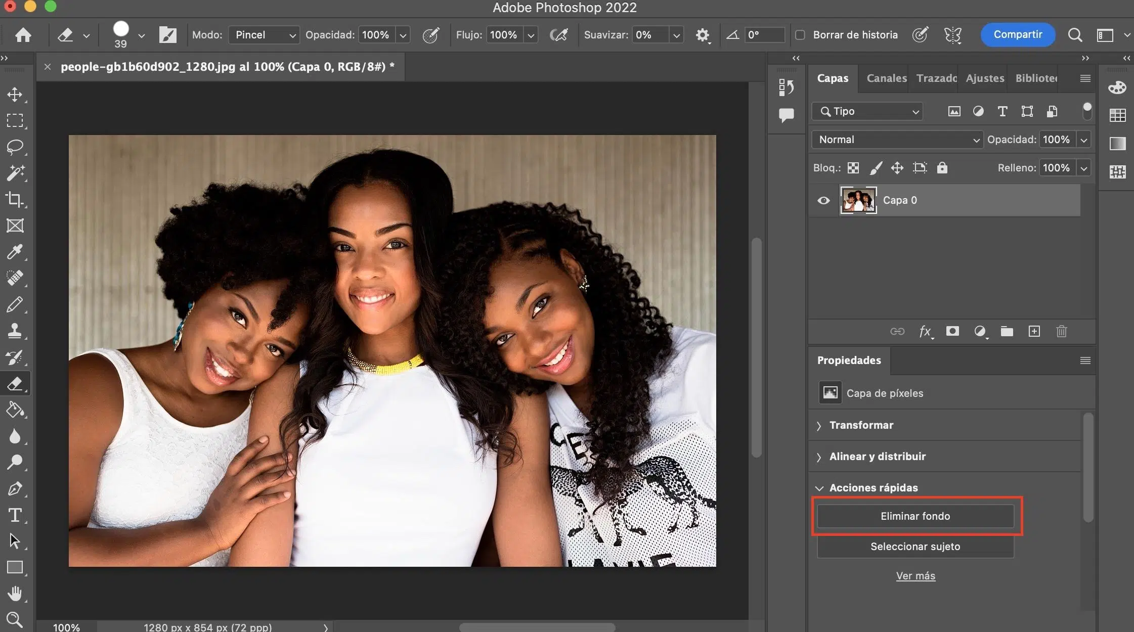Select the Hand tool
The height and width of the screenshot is (632, 1134).
pyautogui.click(x=15, y=593)
